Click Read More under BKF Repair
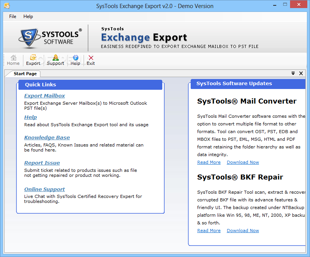Viewport: 310px width, 257px height. (x=209, y=231)
